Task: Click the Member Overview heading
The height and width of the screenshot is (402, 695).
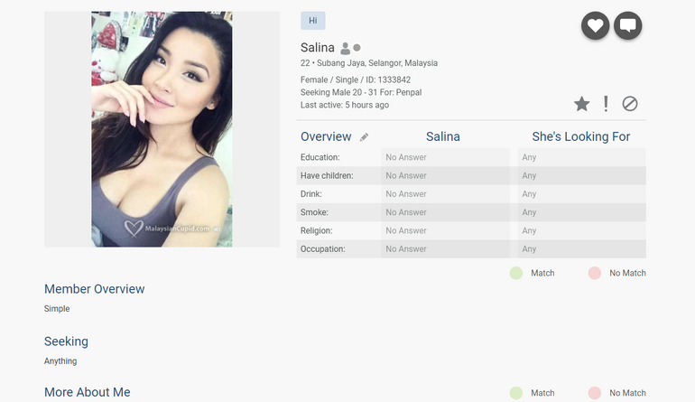Action: tap(95, 289)
